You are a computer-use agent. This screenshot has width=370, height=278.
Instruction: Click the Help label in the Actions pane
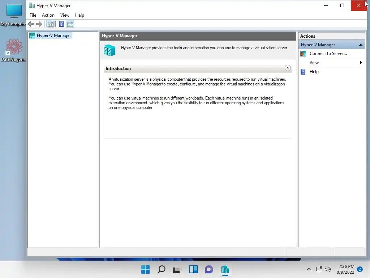314,72
